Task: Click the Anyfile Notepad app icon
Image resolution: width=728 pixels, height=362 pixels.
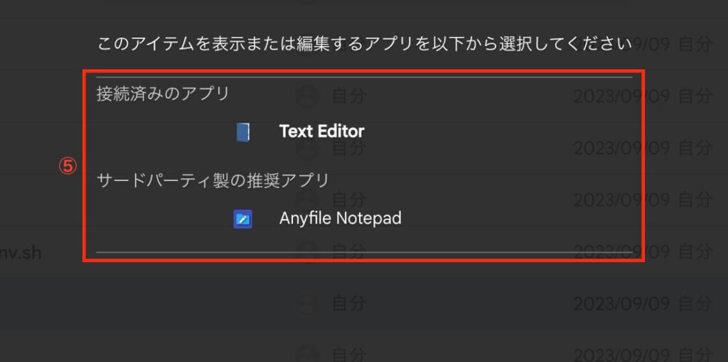Action: (243, 219)
